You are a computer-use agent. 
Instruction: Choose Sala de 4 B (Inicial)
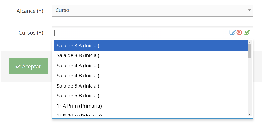click(151, 76)
